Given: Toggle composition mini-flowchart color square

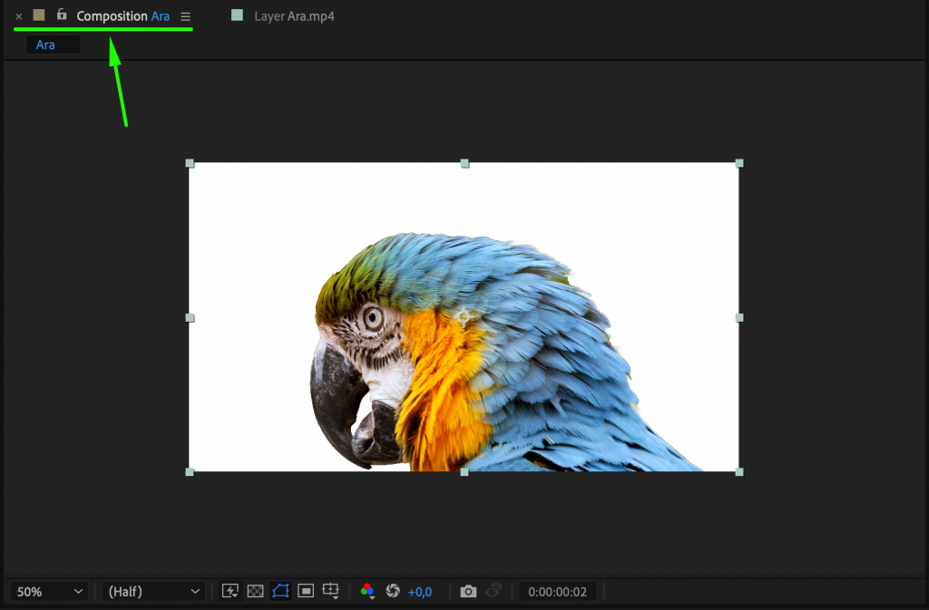Looking at the screenshot, I should click(x=37, y=15).
